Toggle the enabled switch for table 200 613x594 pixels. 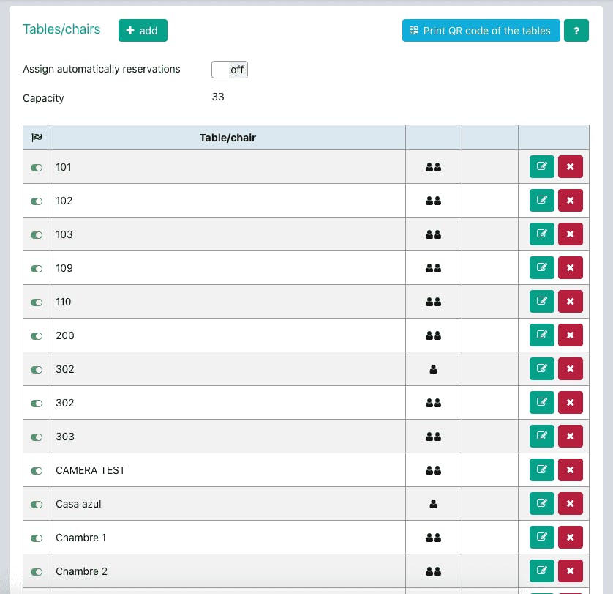[x=37, y=336]
